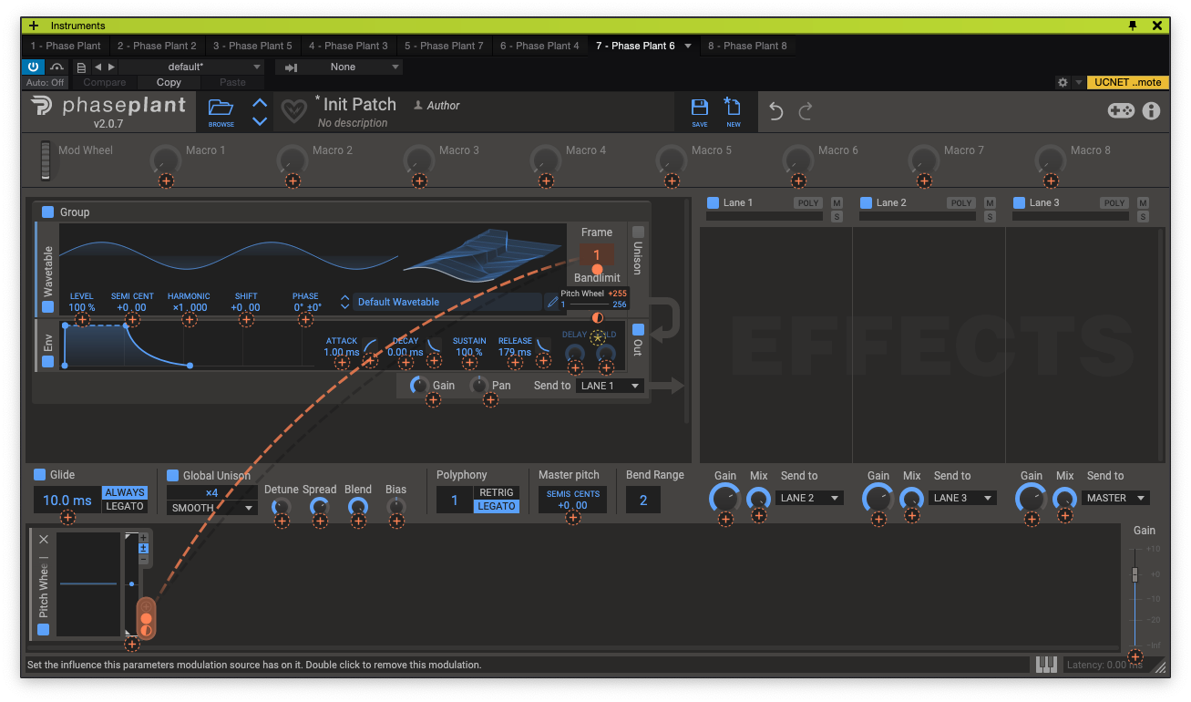Switch to 2 - Phase Plant 2 tab

(x=157, y=46)
